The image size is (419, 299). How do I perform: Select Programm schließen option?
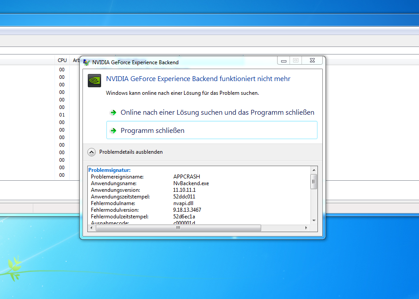click(x=212, y=130)
